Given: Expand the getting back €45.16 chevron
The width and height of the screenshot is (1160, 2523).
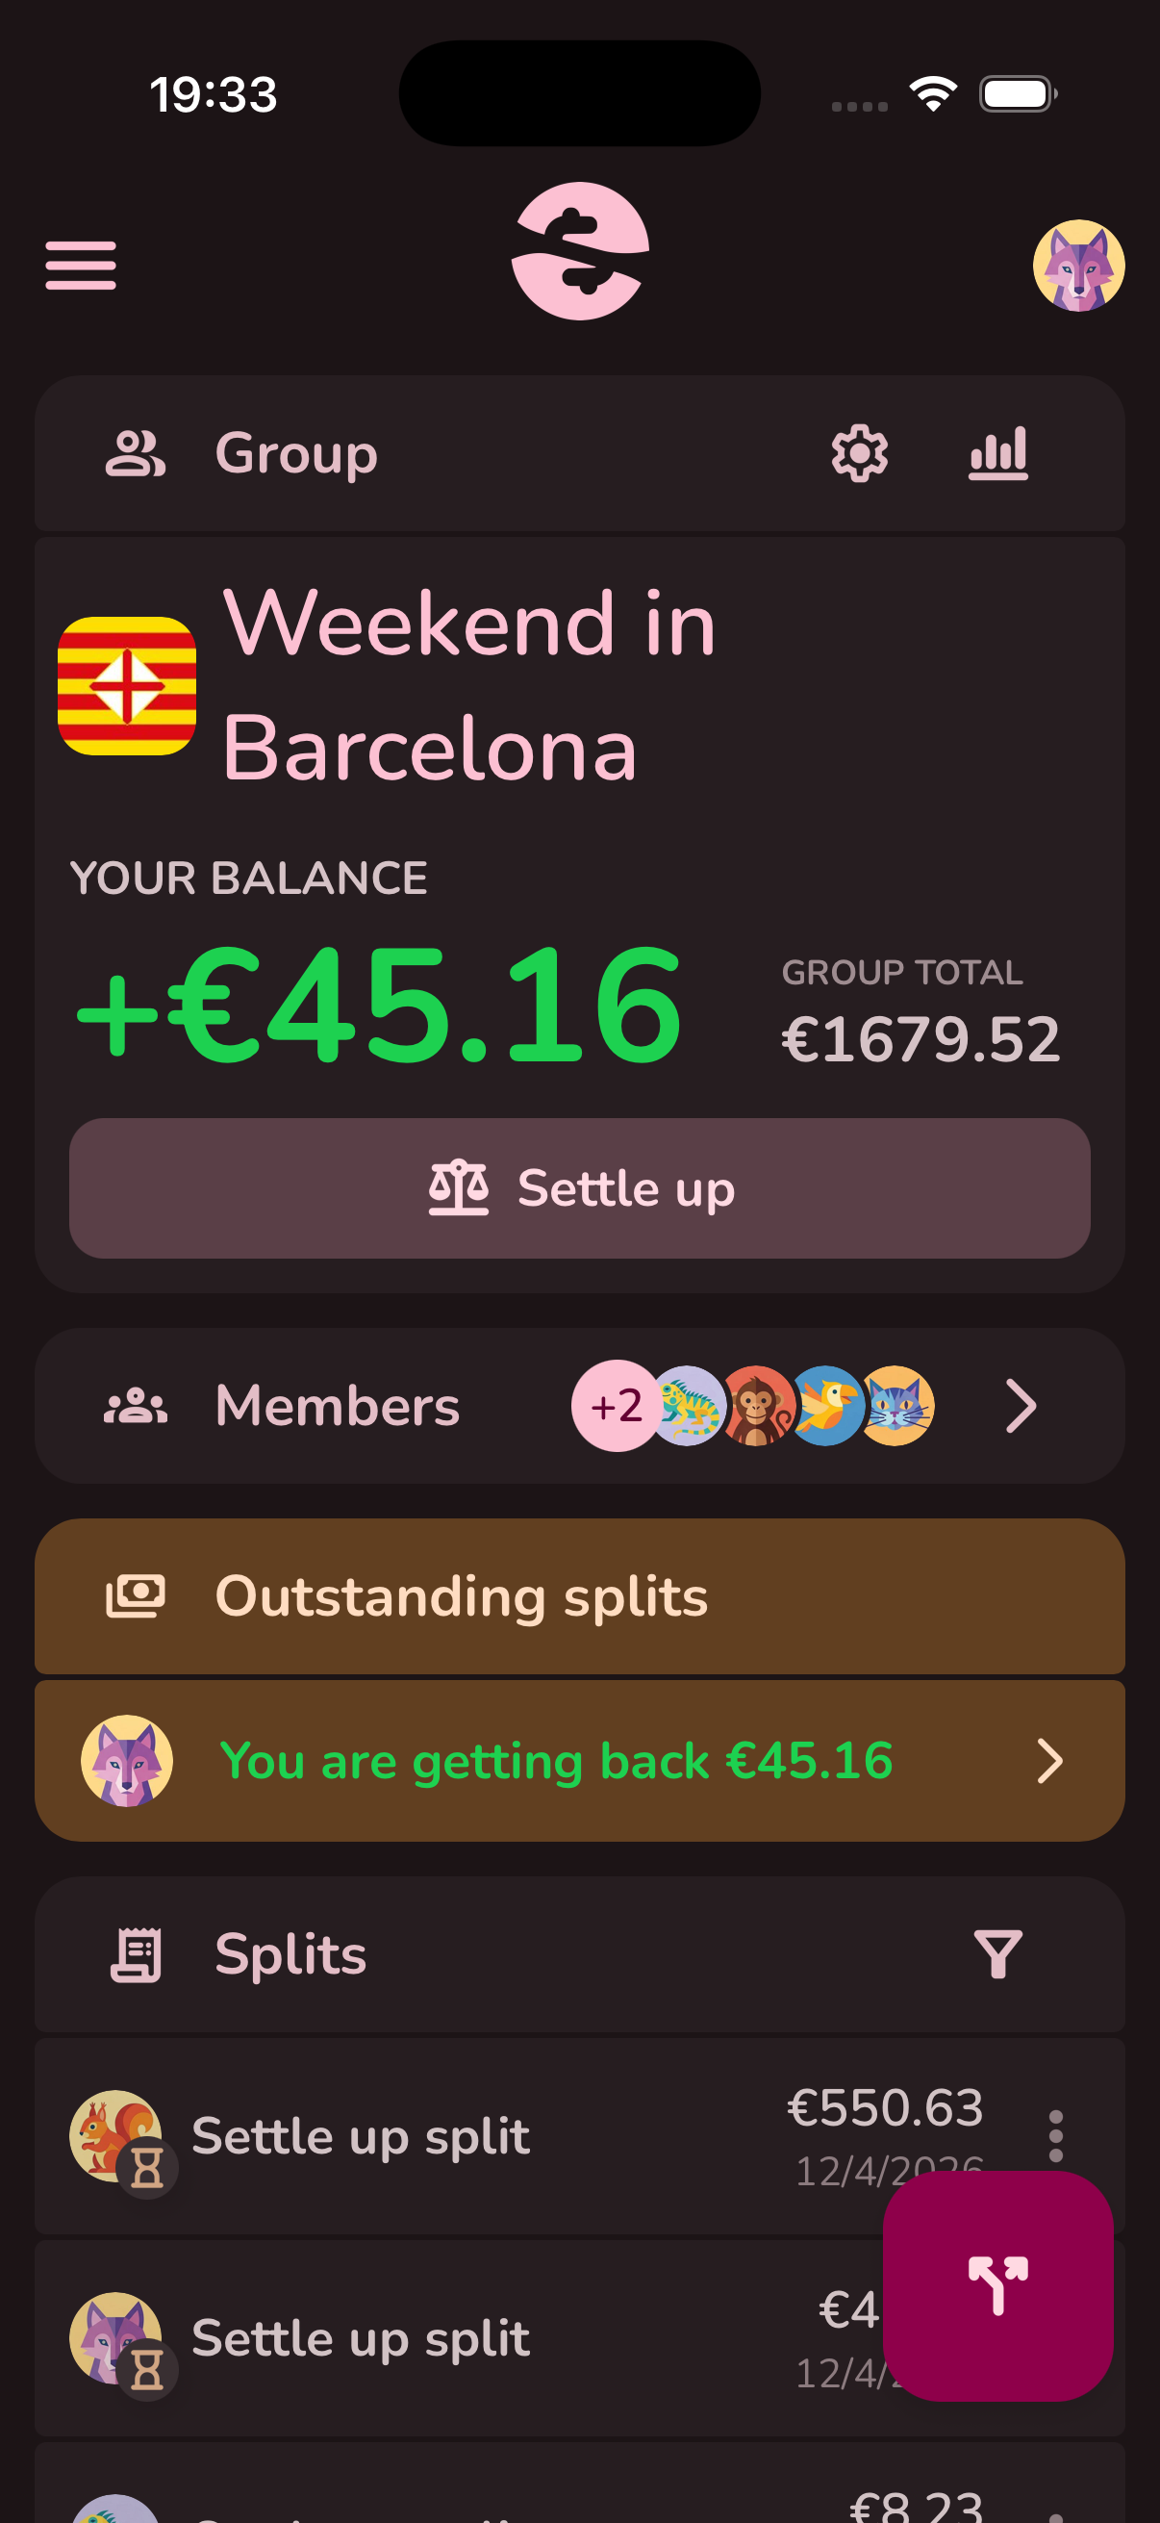Looking at the screenshot, I should pos(1048,1761).
